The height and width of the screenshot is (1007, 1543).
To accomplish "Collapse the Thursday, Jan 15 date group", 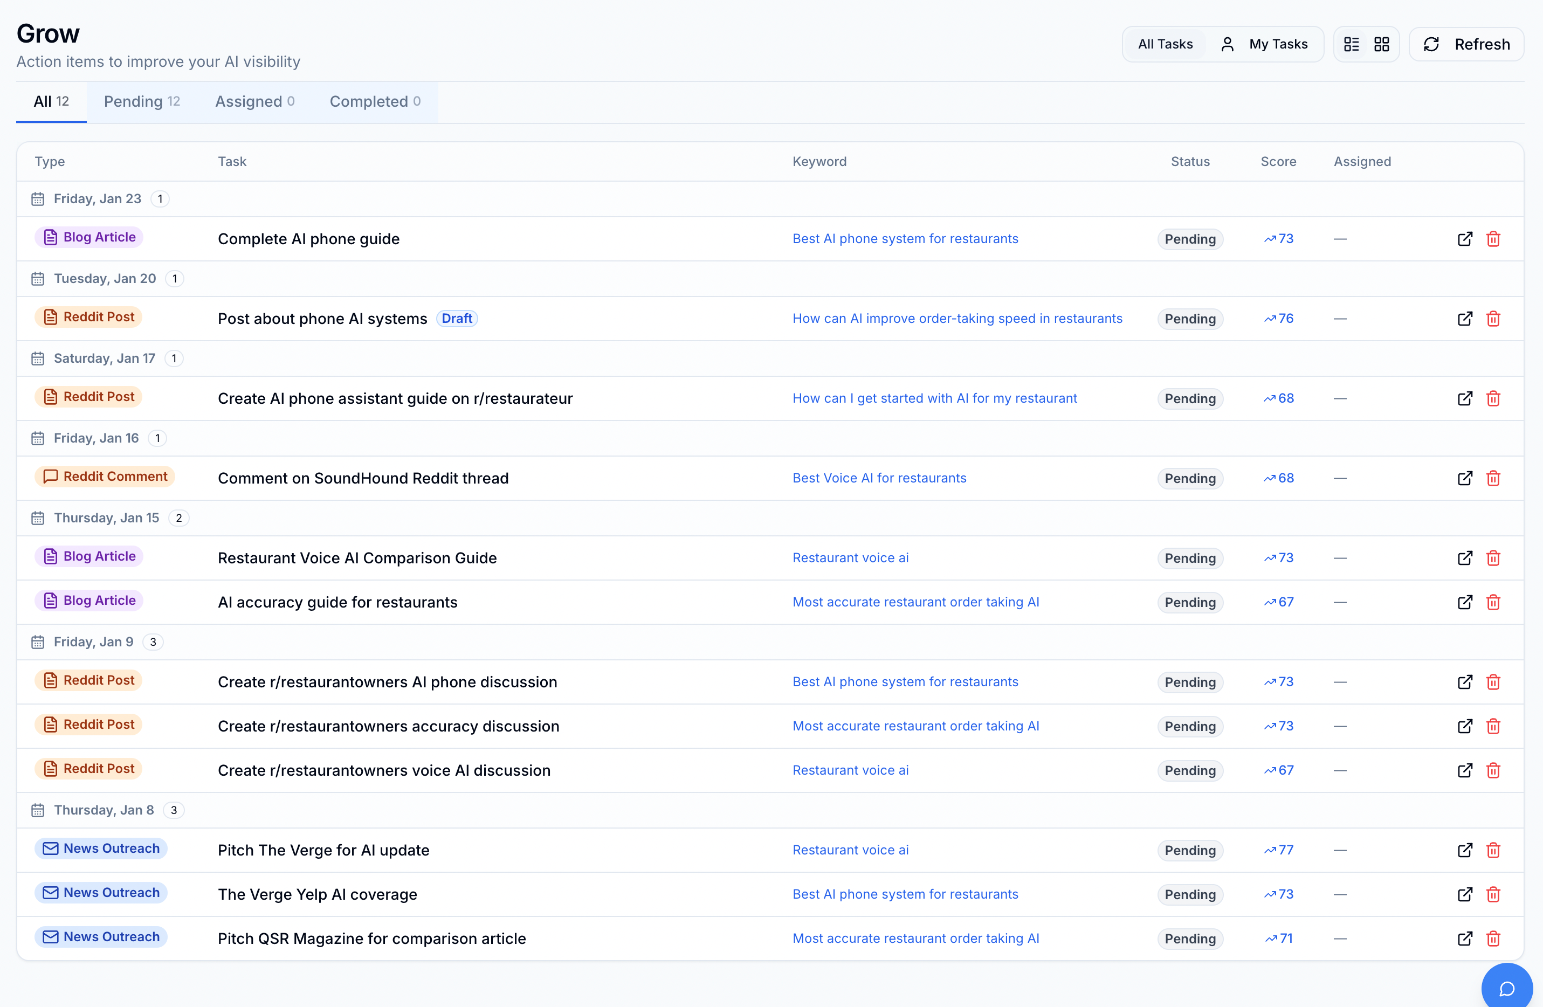I will point(106,518).
